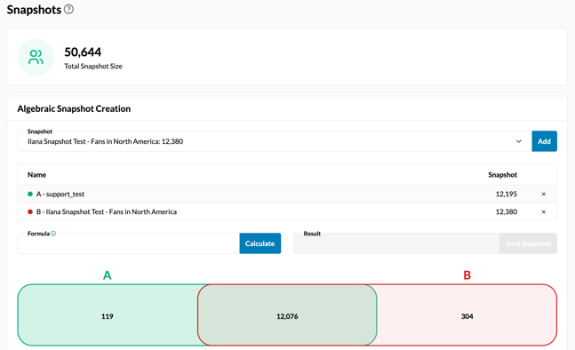
Task: Select the Snapshot combo box showing Ilana Snapshot Test
Action: [x=275, y=141]
